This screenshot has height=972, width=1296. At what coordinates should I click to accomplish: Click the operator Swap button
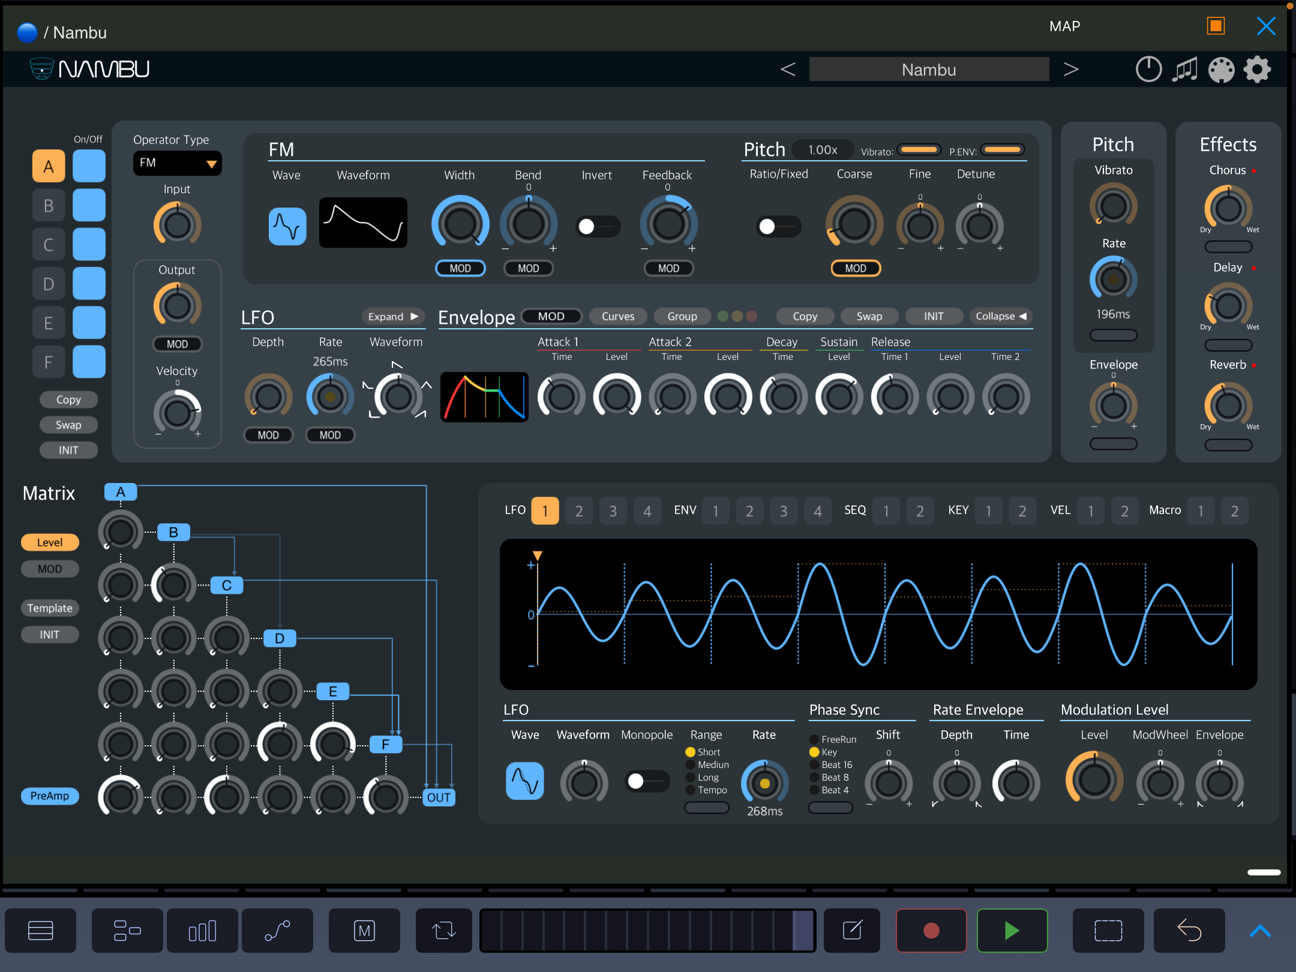point(68,425)
